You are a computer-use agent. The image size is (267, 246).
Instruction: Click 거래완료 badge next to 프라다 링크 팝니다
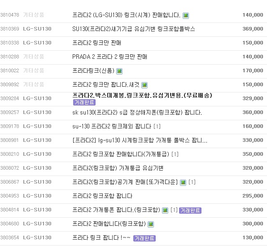[144, 238]
